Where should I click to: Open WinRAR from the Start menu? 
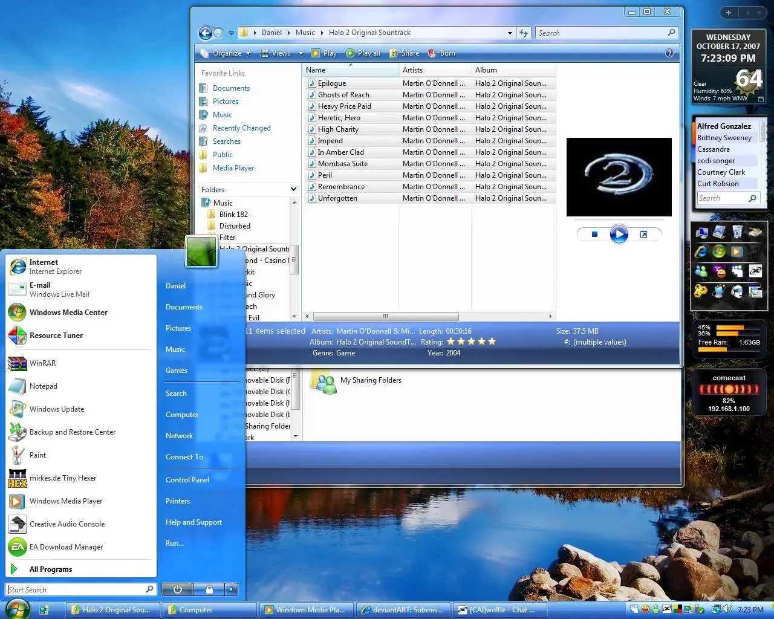point(80,363)
